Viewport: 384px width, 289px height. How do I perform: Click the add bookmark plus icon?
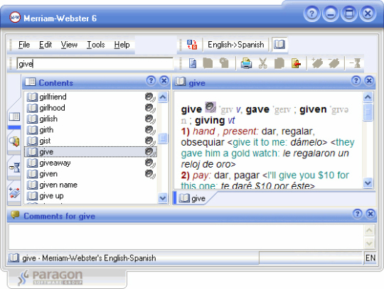coord(317,63)
